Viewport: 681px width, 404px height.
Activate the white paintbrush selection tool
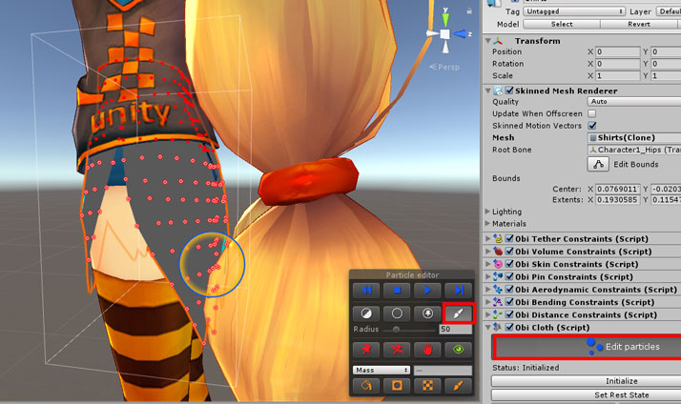458,313
